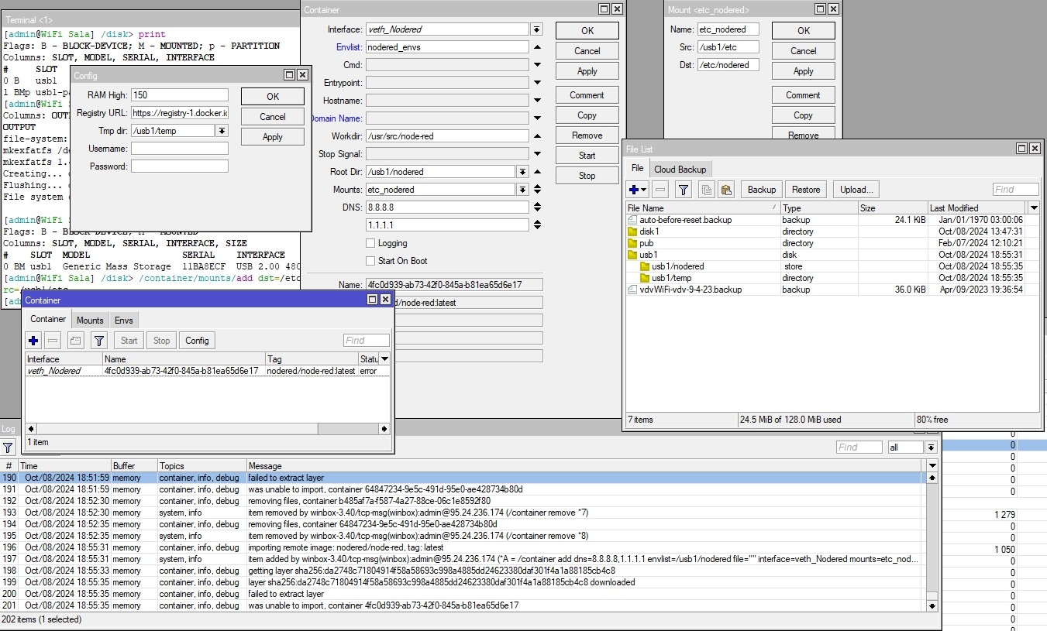This screenshot has width=1047, height=631.
Task: Filter the Container list with funnel icon
Action: [x=98, y=341]
